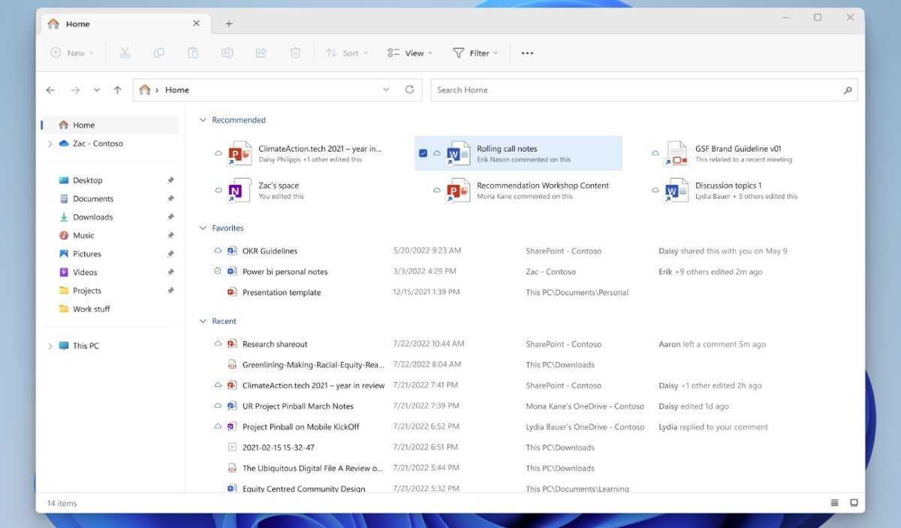Click the Rename icon in toolbar
901x528 pixels.
227,53
